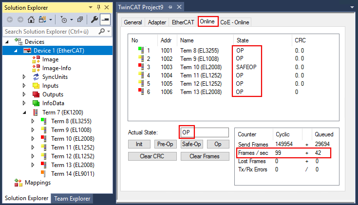Click Term 8 (EL3255) tree terminal icon

tap(44, 121)
